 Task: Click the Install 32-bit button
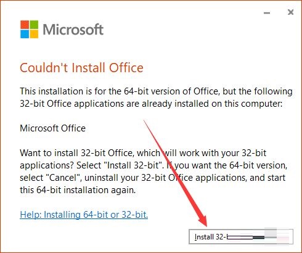(241, 236)
